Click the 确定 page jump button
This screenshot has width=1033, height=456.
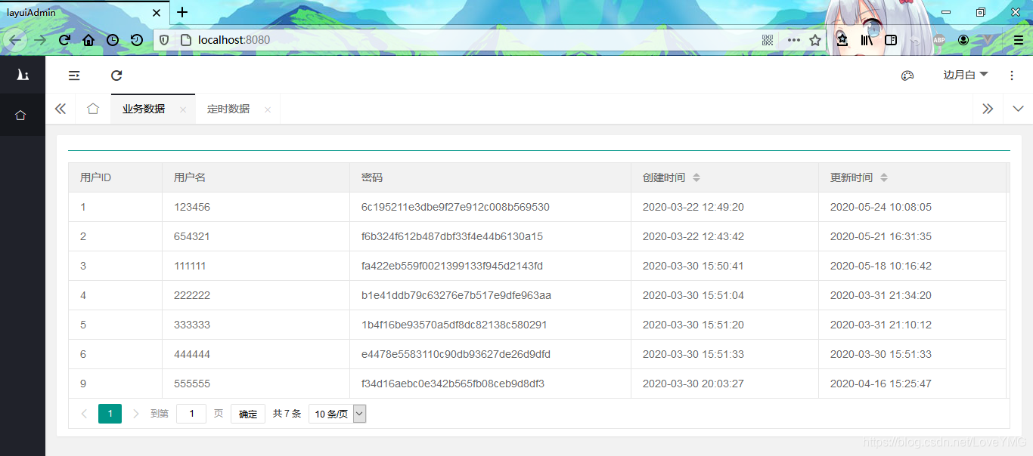pyautogui.click(x=248, y=414)
